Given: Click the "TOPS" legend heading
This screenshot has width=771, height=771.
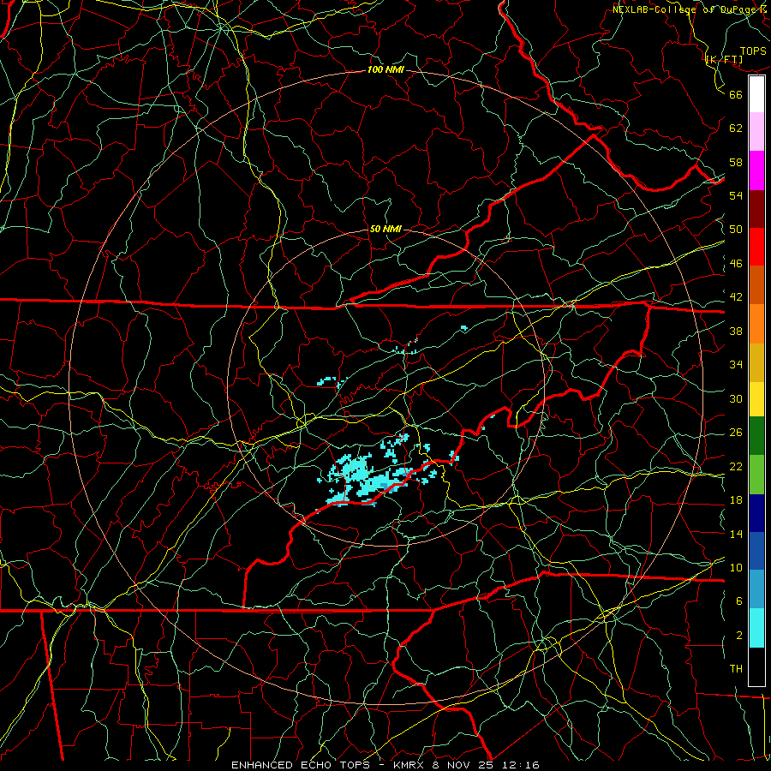Looking at the screenshot, I should click(x=753, y=51).
